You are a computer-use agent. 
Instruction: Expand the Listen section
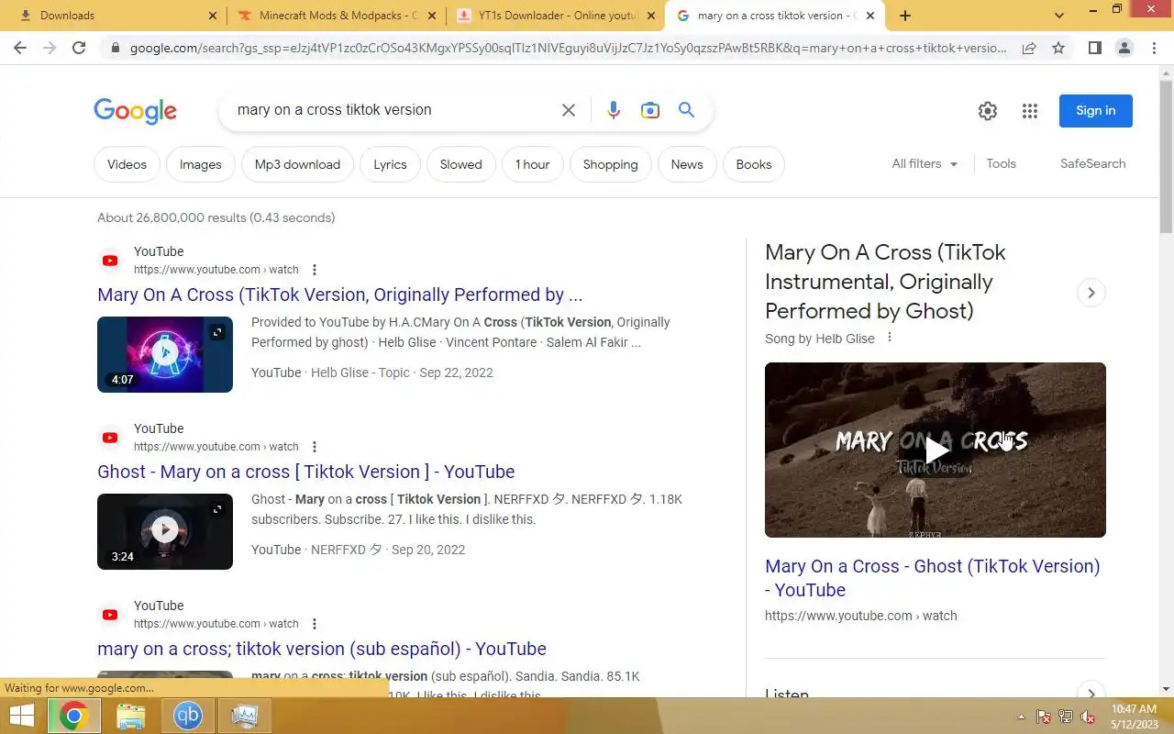(x=1091, y=693)
